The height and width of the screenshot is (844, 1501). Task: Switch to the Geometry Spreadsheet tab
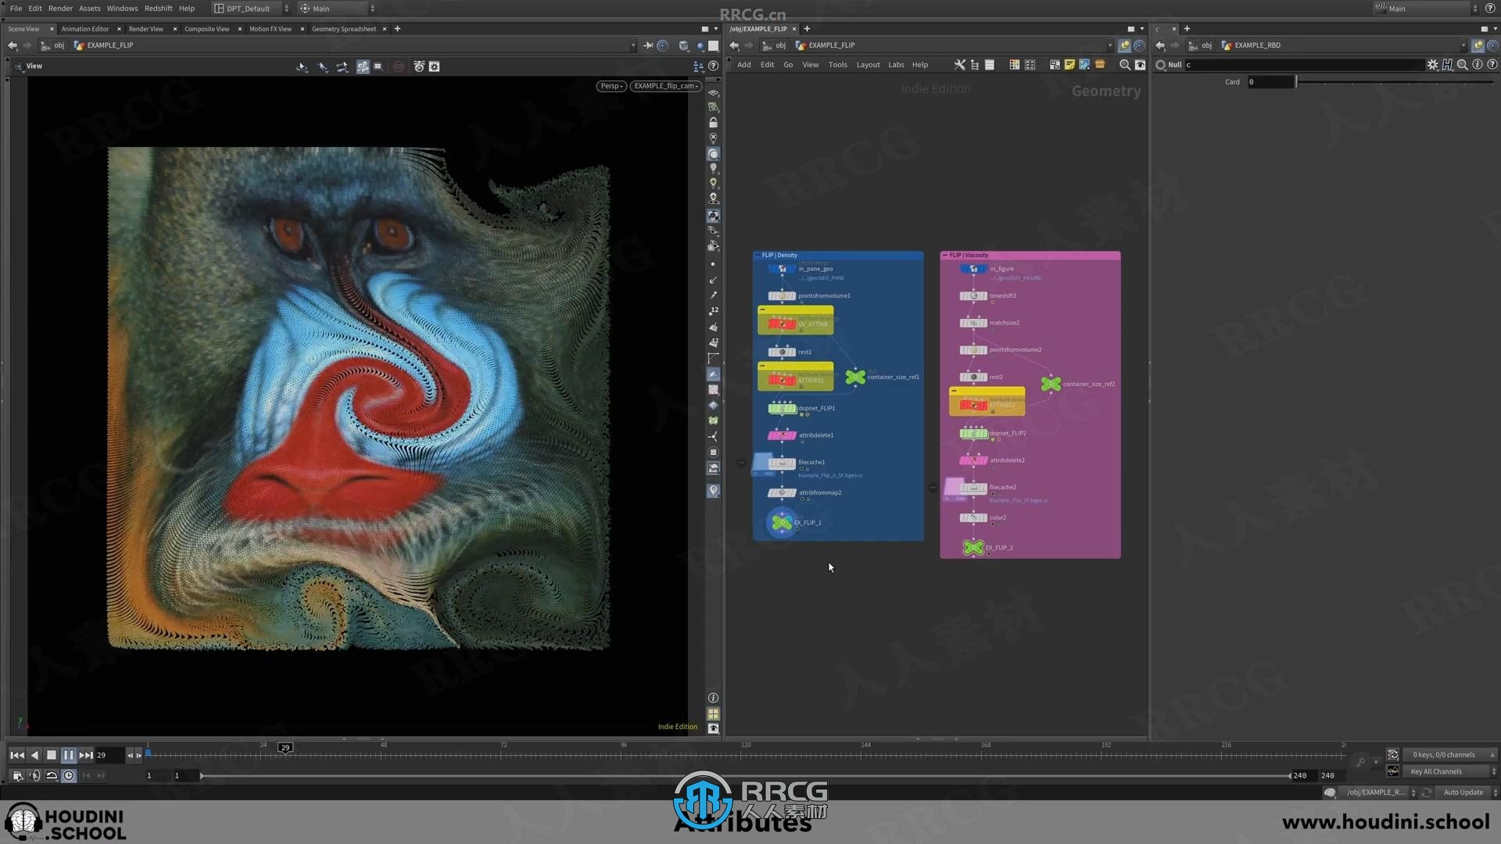344,29
